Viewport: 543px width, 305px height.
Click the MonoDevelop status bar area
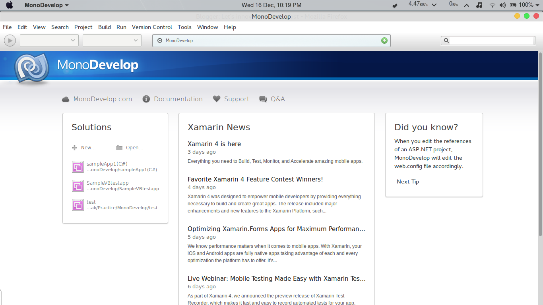271,41
